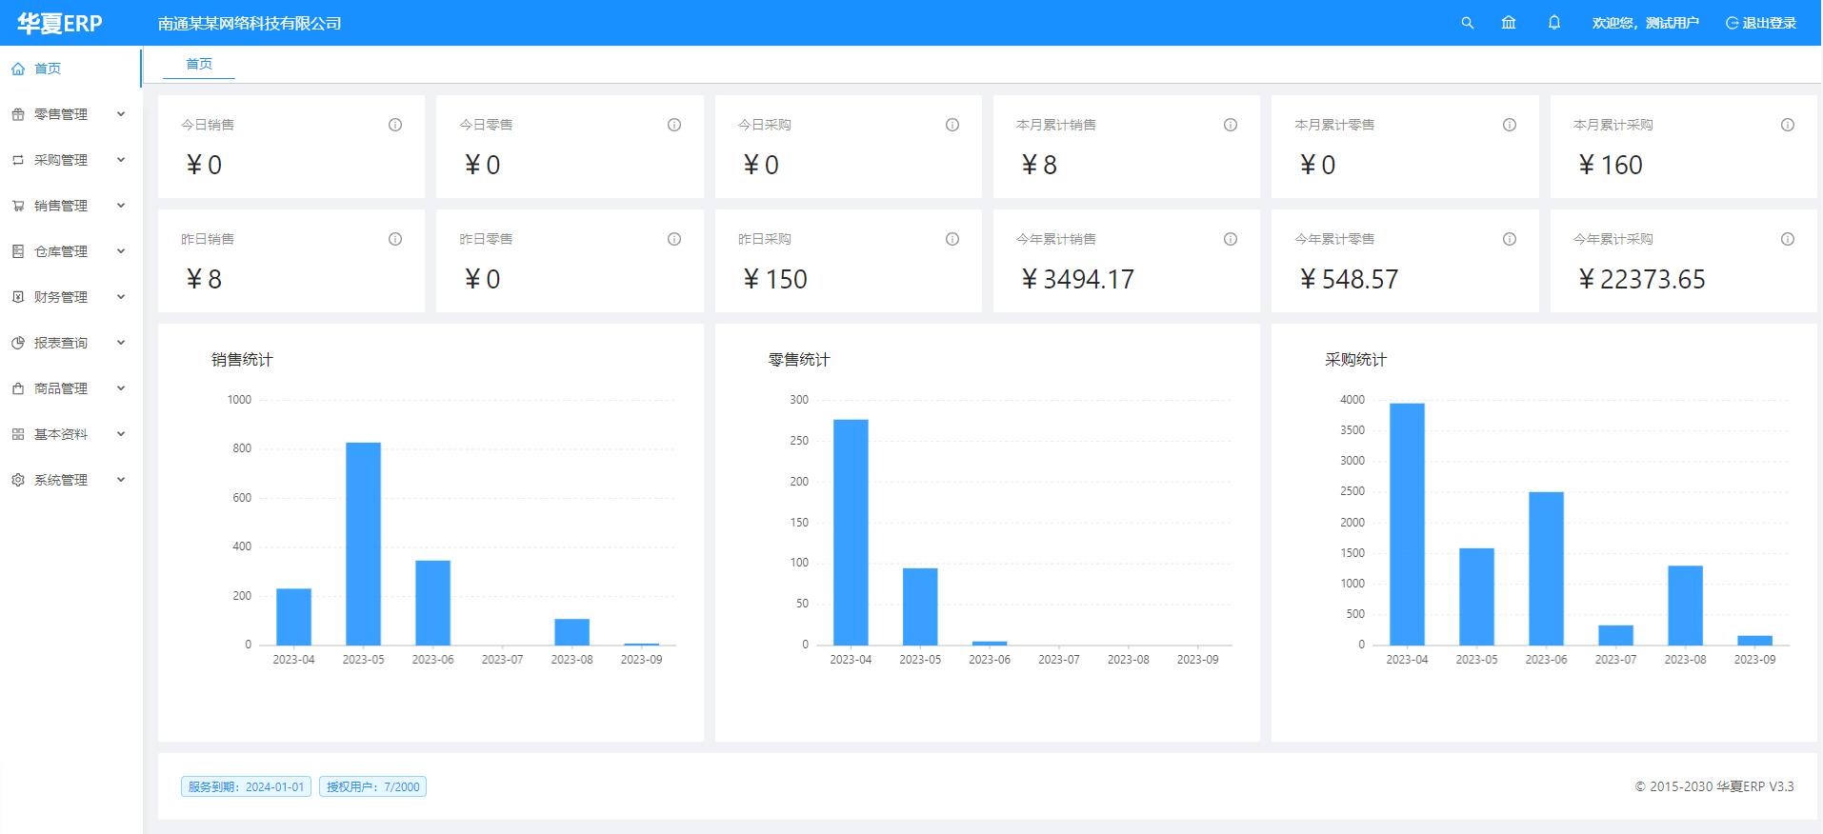The image size is (1823, 834).
Task: Click info icon on 本月累计采购 card
Action: pos(1788,125)
